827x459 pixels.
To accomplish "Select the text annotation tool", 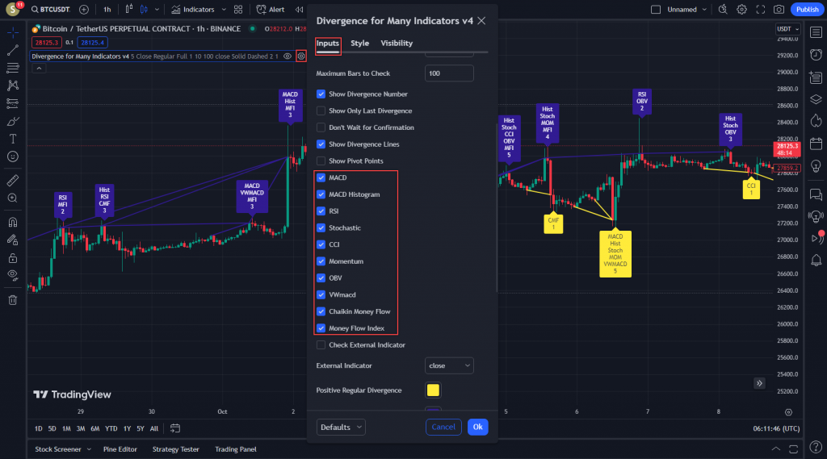I will [13, 139].
